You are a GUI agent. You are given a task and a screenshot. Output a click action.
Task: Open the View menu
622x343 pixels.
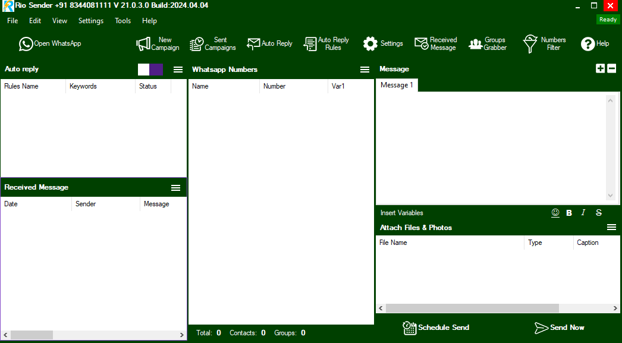tap(59, 21)
